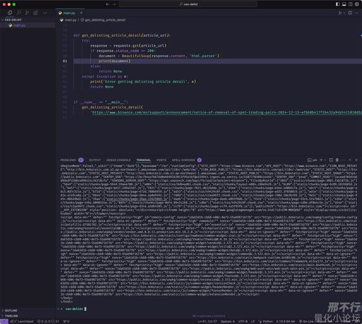Toggle the primary side bar layout
Screen dimensions: 362x324
[x=337, y=4]
